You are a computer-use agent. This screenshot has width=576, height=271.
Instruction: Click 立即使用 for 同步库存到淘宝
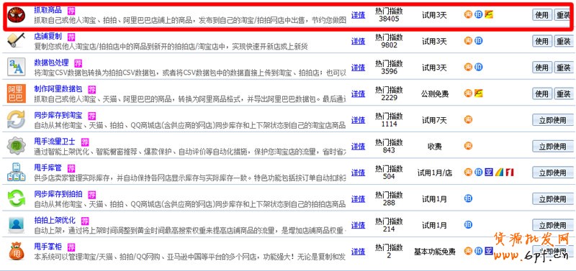[553, 120]
